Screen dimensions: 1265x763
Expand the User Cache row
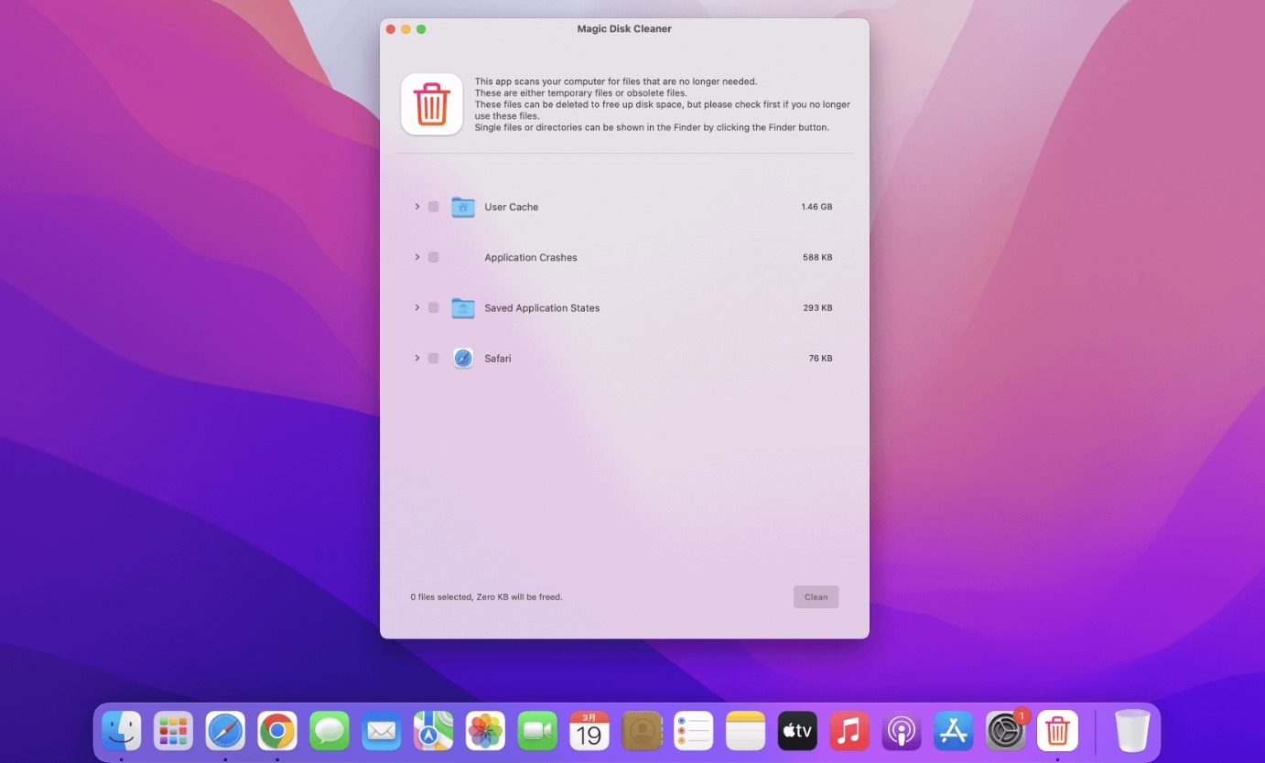point(417,207)
